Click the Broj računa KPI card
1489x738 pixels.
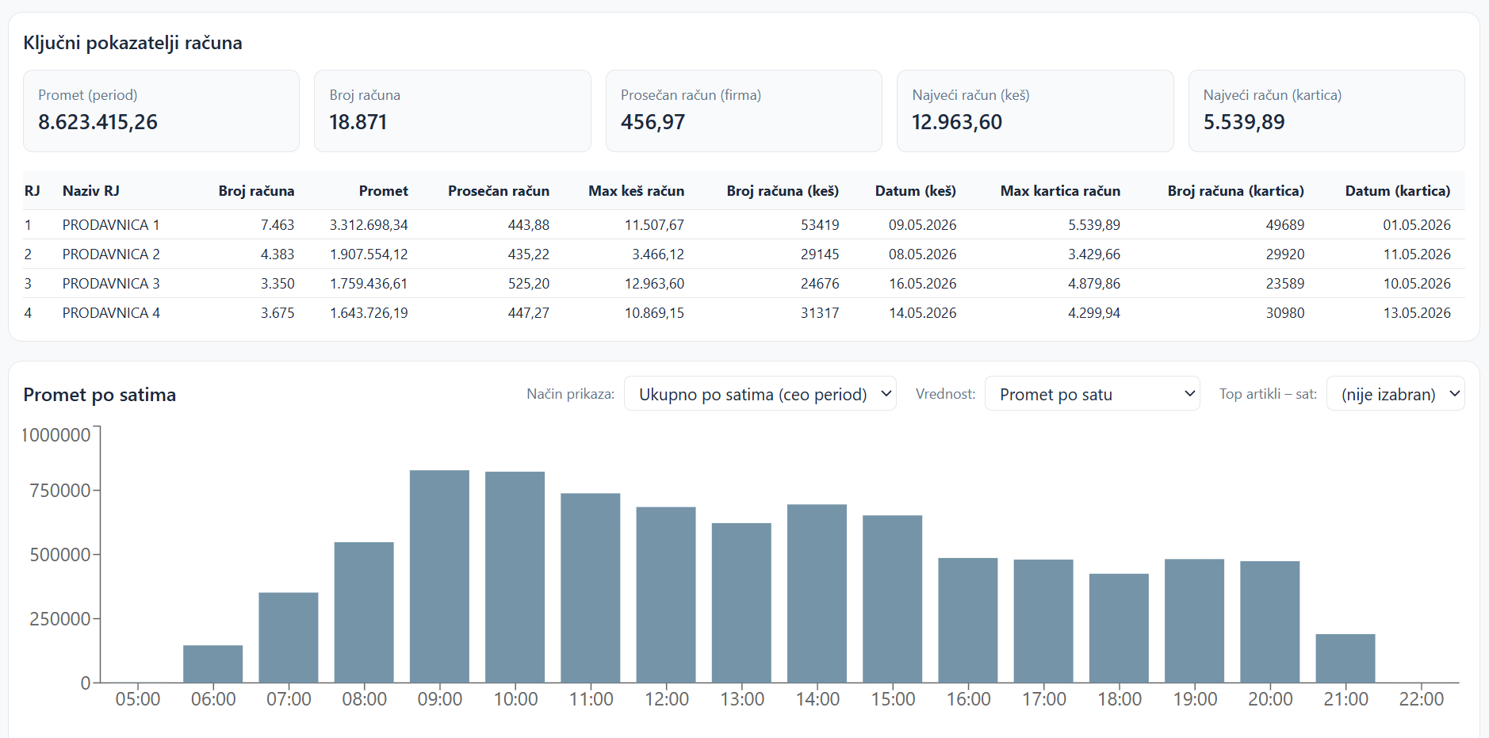453,111
